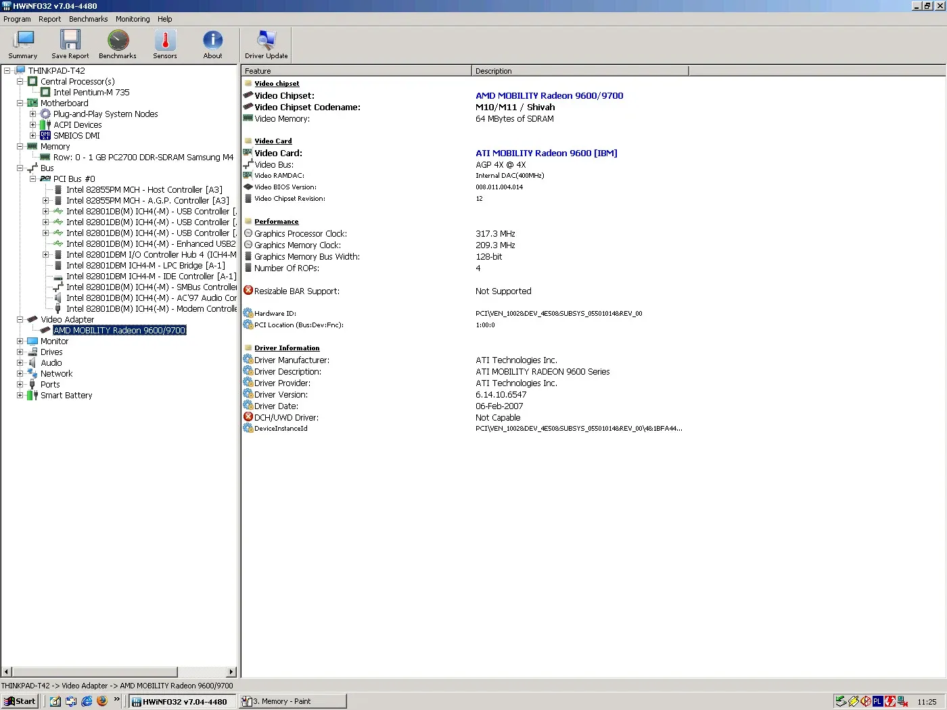This screenshot has height=710, width=947.
Task: Expand the Monitor tree node
Action: (20, 341)
